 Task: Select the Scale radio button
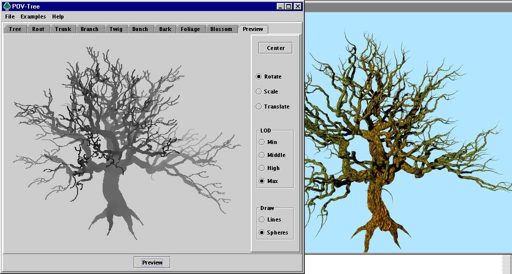pyautogui.click(x=259, y=91)
